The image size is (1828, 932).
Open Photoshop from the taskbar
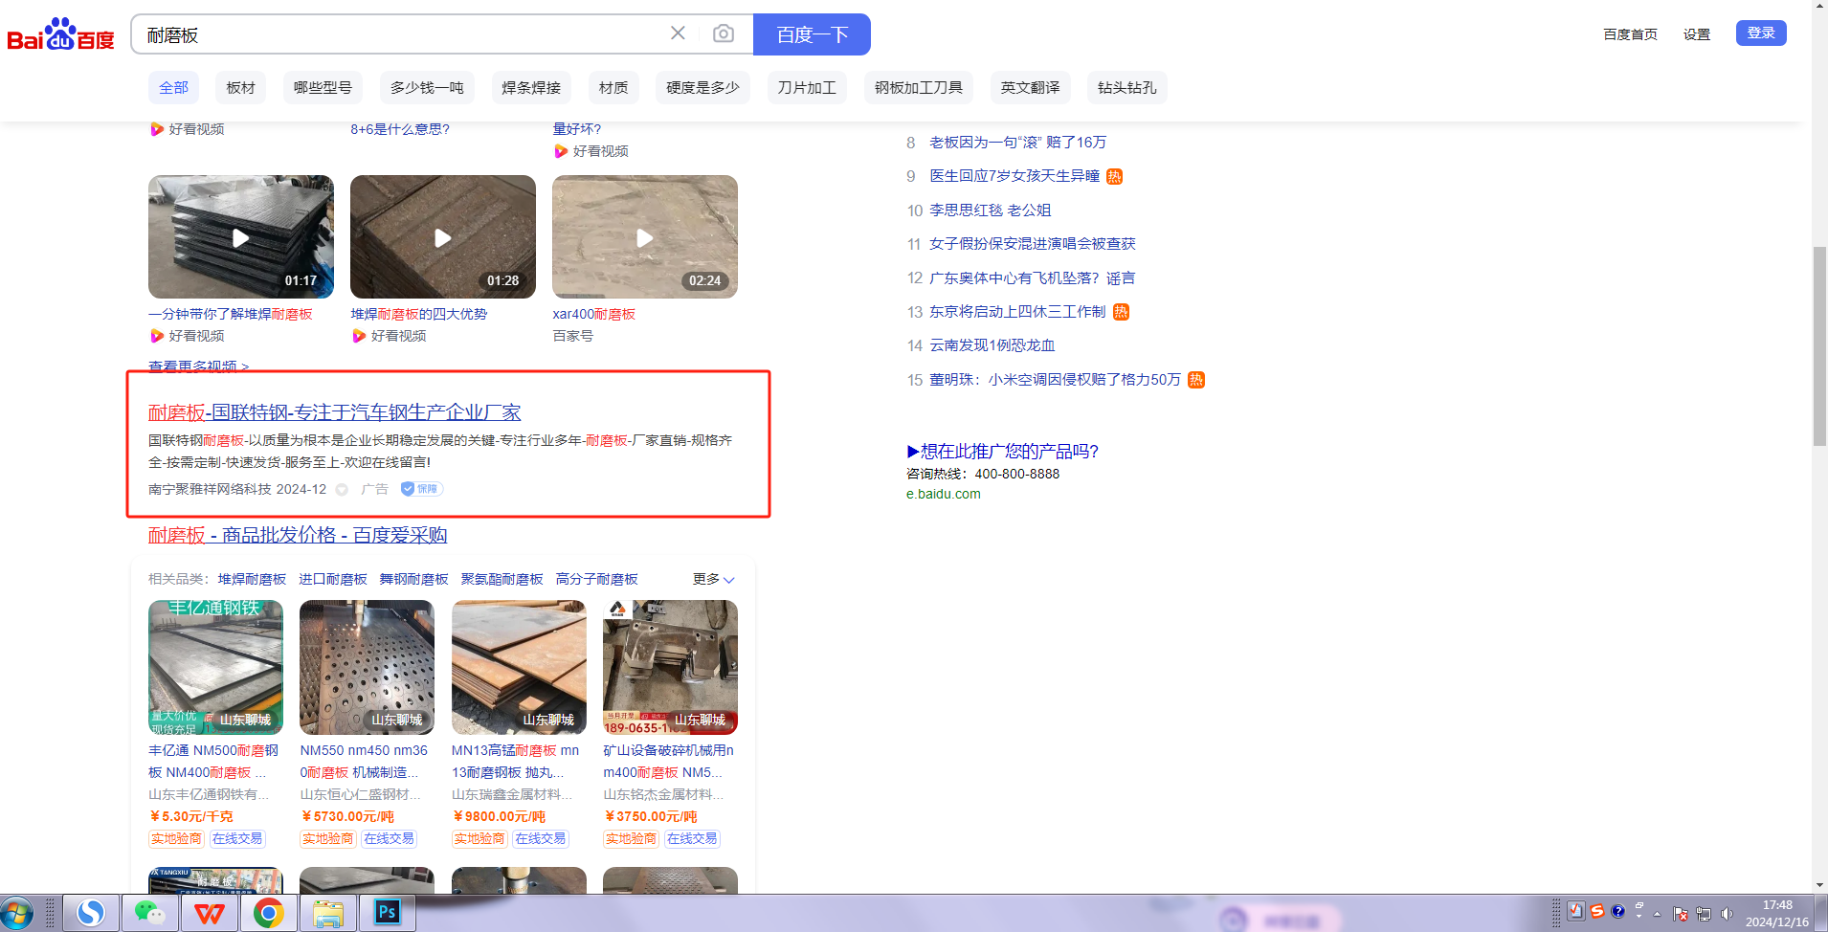(388, 913)
